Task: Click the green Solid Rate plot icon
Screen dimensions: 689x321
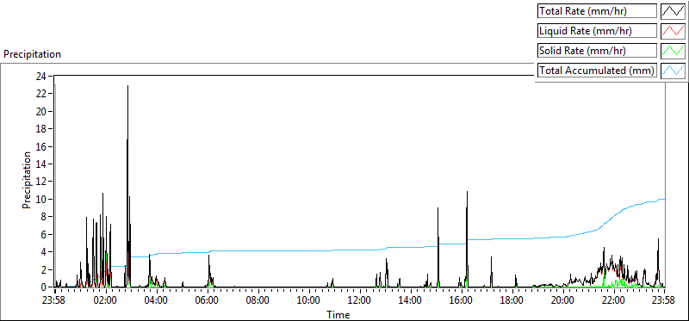Action: pyautogui.click(x=673, y=51)
